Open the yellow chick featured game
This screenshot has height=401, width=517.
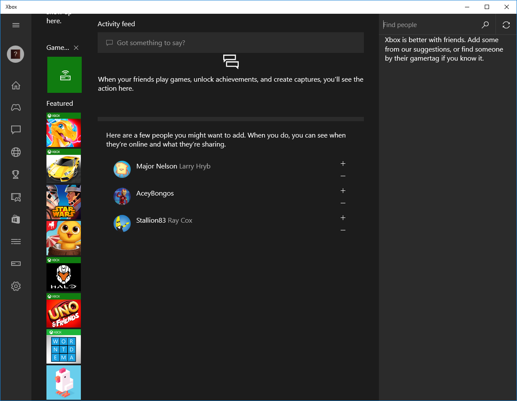pyautogui.click(x=64, y=238)
